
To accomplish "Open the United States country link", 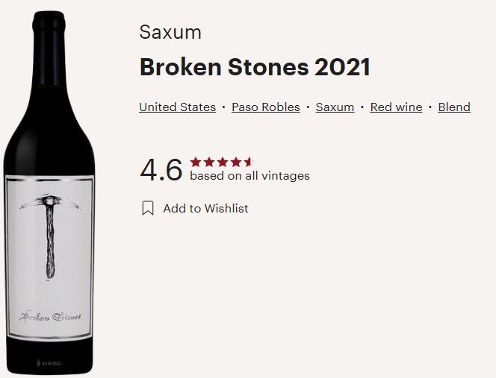I will [177, 107].
